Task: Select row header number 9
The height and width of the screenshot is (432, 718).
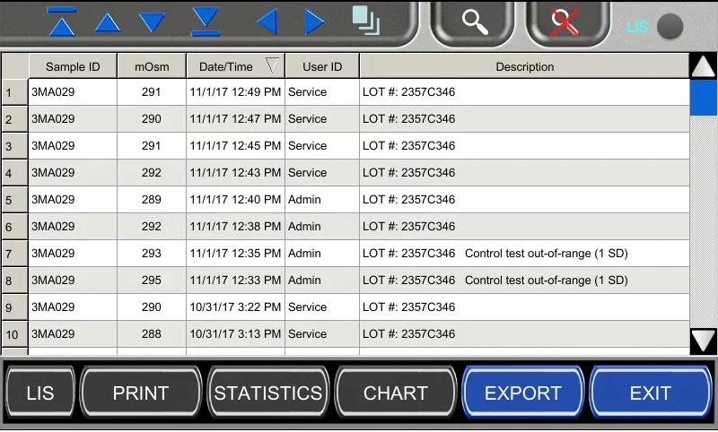Action: [x=14, y=307]
